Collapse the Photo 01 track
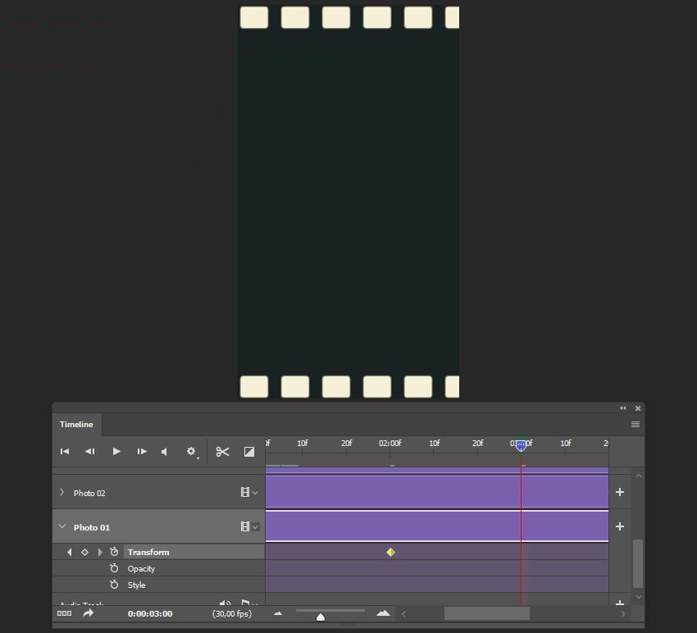 tap(62, 526)
